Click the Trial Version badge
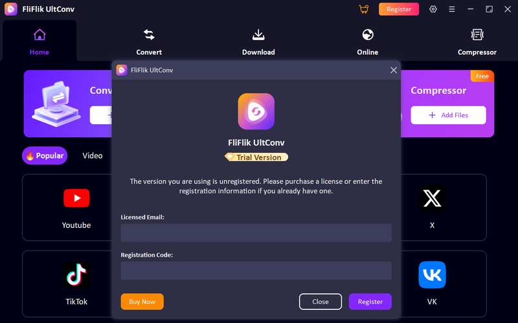518x323 pixels. 256,157
